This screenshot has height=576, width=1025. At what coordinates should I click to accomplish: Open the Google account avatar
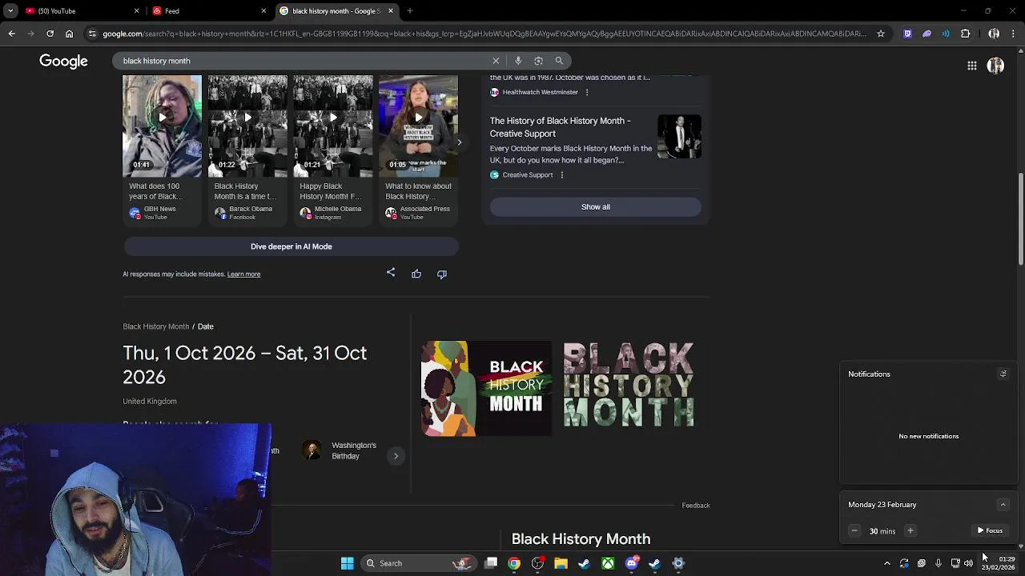(x=995, y=66)
